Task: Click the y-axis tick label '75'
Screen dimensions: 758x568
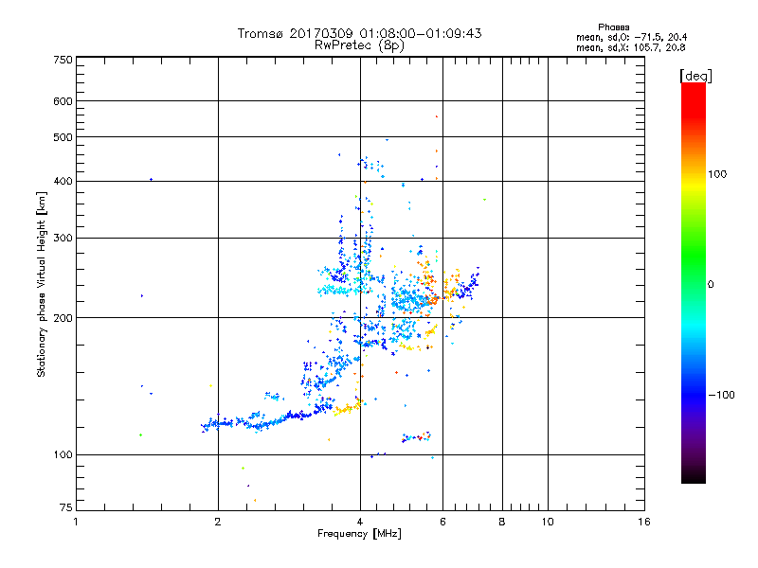Action: [66, 507]
